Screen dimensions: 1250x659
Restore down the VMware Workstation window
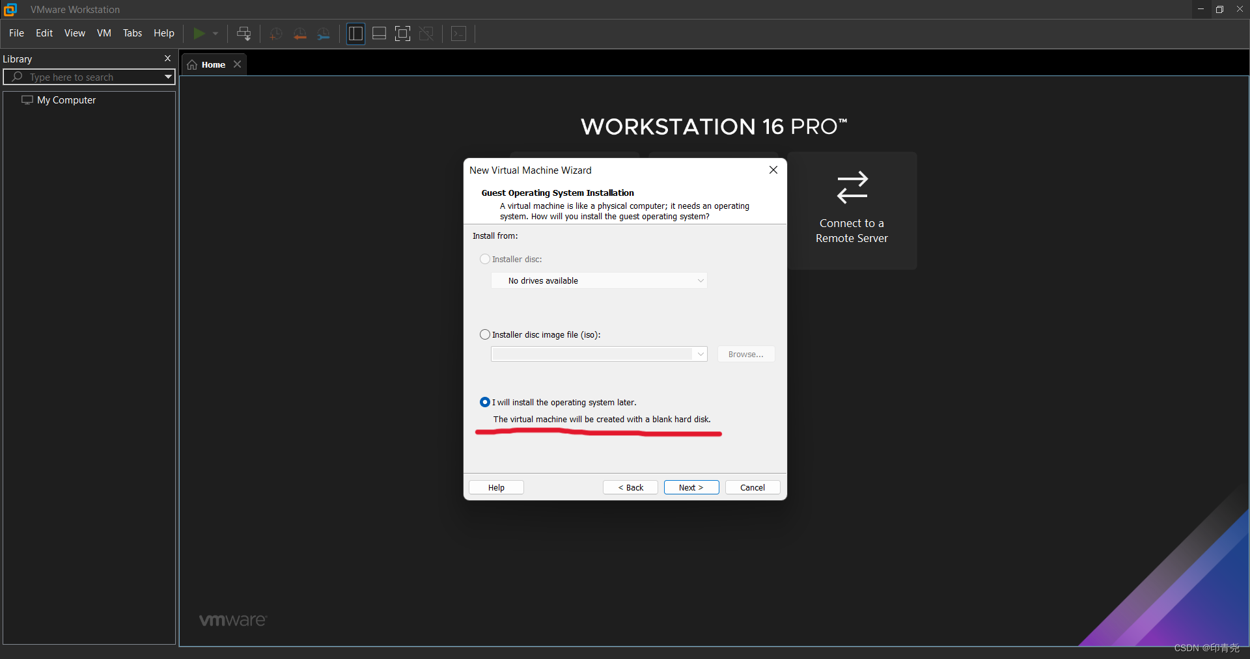1219,9
